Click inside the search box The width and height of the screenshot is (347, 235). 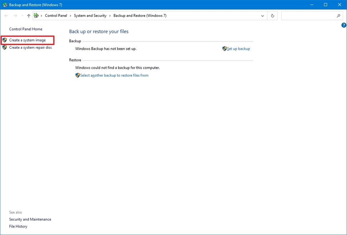point(308,16)
